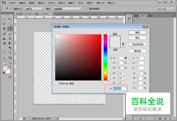This screenshot has height=121, width=177.
Task: Select the lowercase b Lab radio button
Action: click(x=131, y=68)
